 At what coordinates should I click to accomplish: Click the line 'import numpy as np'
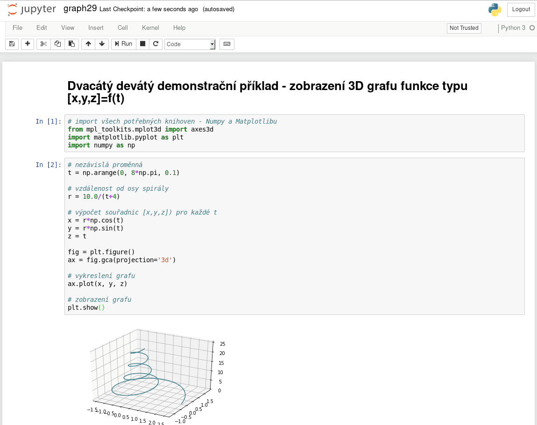pyautogui.click(x=101, y=146)
